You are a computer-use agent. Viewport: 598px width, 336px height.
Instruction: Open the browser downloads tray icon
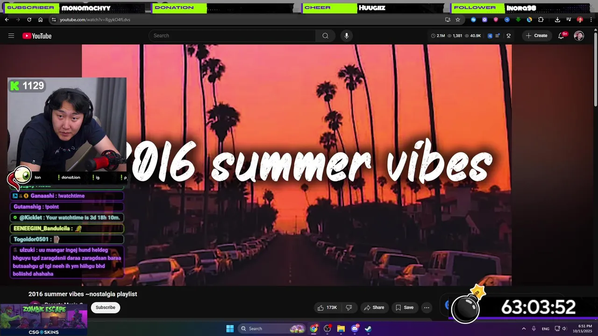tap(557, 20)
